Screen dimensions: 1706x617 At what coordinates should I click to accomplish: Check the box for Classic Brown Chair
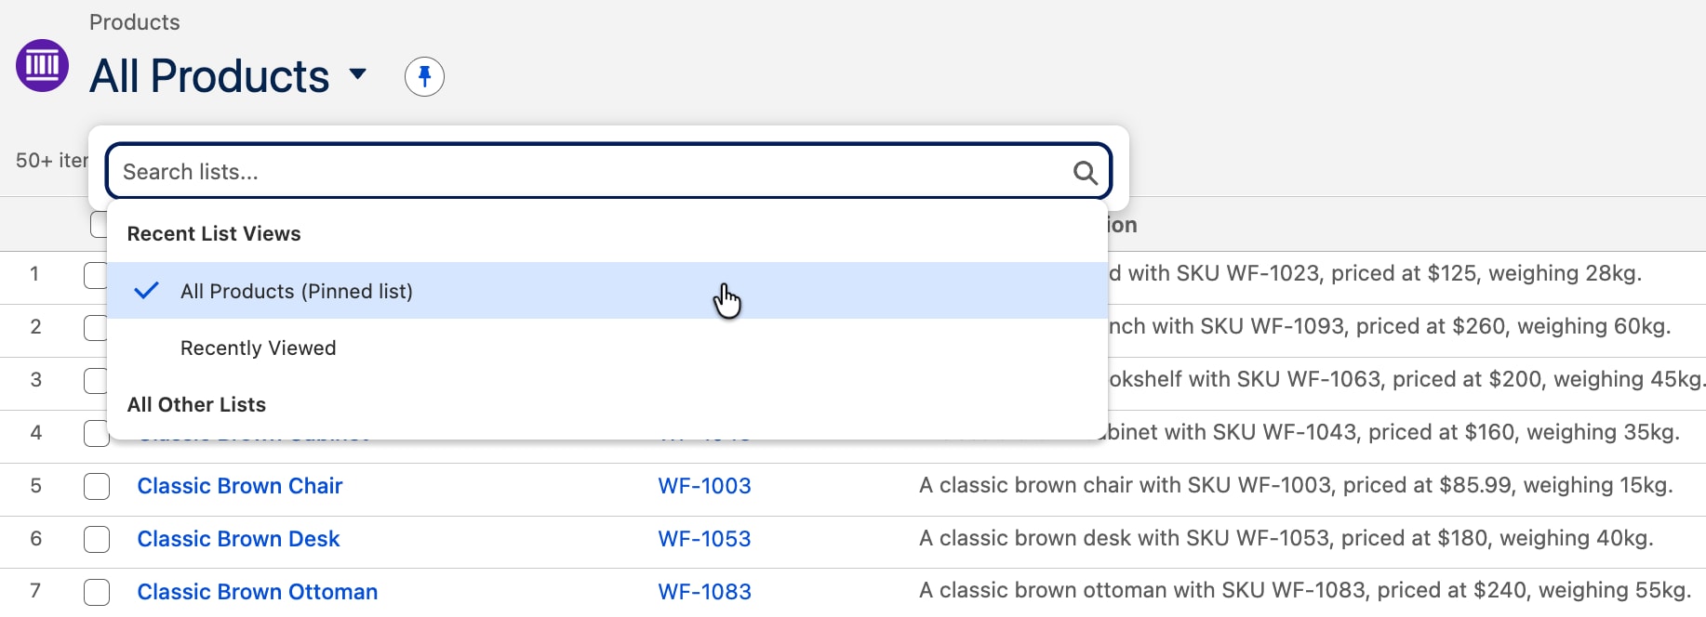(x=97, y=486)
